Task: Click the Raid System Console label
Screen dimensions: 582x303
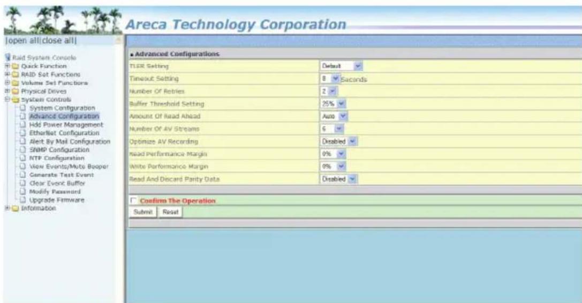Action: point(44,58)
